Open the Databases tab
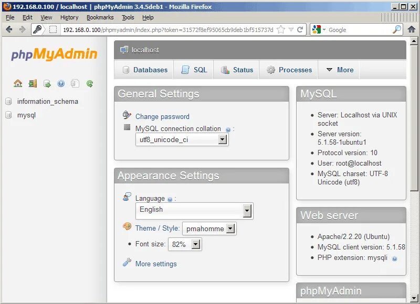 [x=145, y=70]
